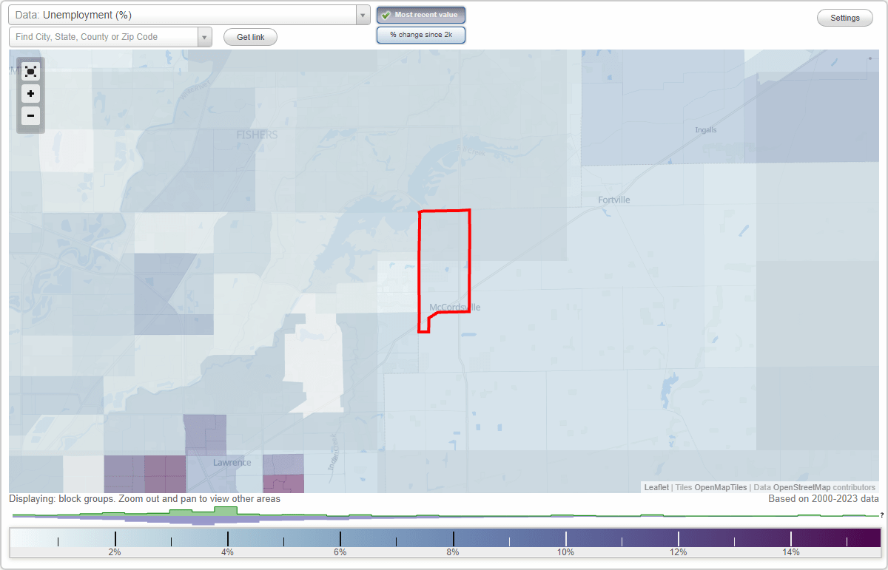
Task: Click the 14% mark on color legend
Action: pyautogui.click(x=791, y=552)
